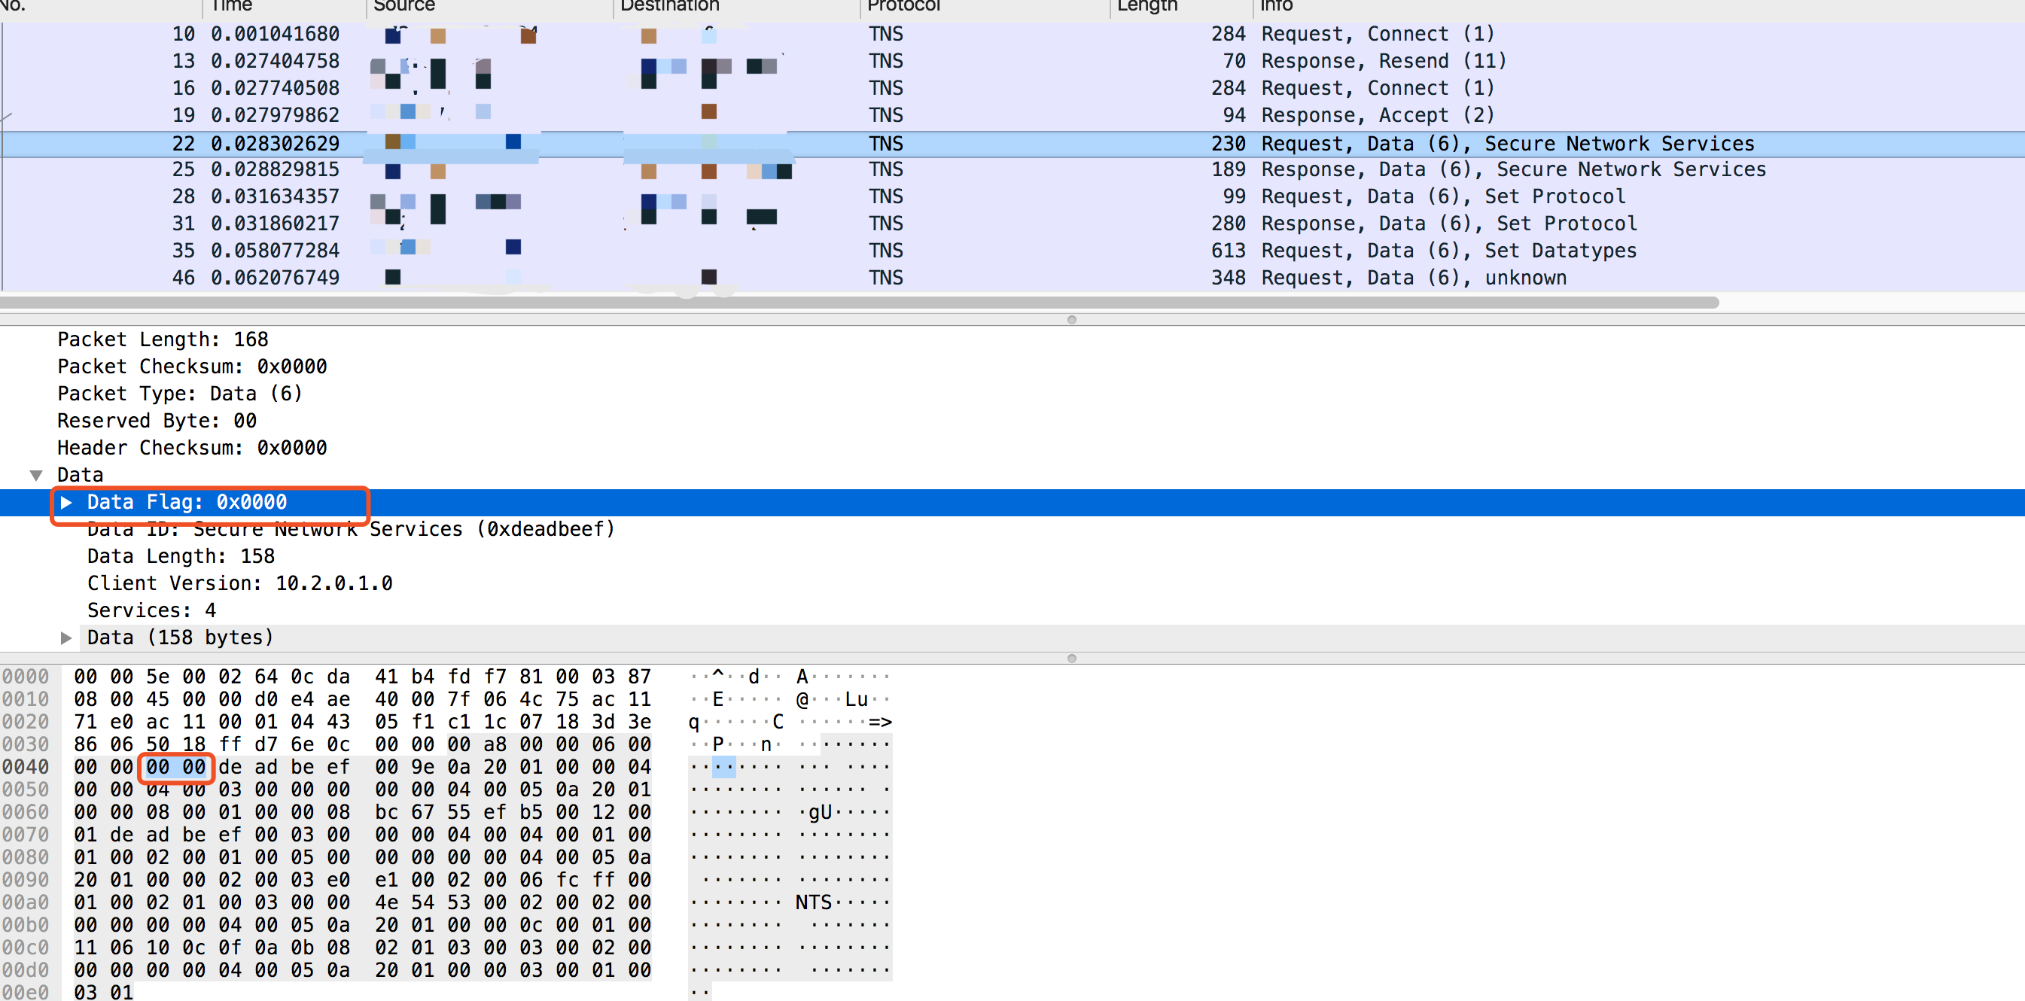2025x1001 pixels.
Task: Sort packets by Protocol column header
Action: click(903, 6)
